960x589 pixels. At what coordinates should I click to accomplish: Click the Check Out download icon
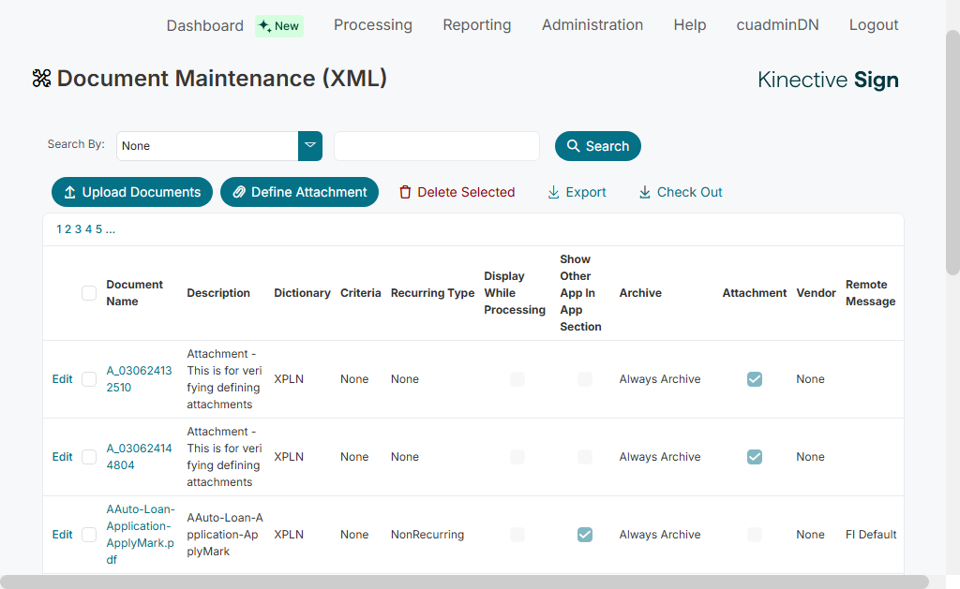[x=644, y=192]
